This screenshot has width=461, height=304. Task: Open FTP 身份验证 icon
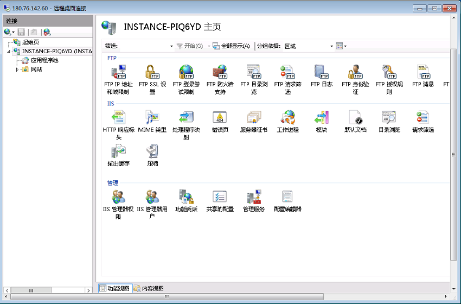(x=355, y=80)
